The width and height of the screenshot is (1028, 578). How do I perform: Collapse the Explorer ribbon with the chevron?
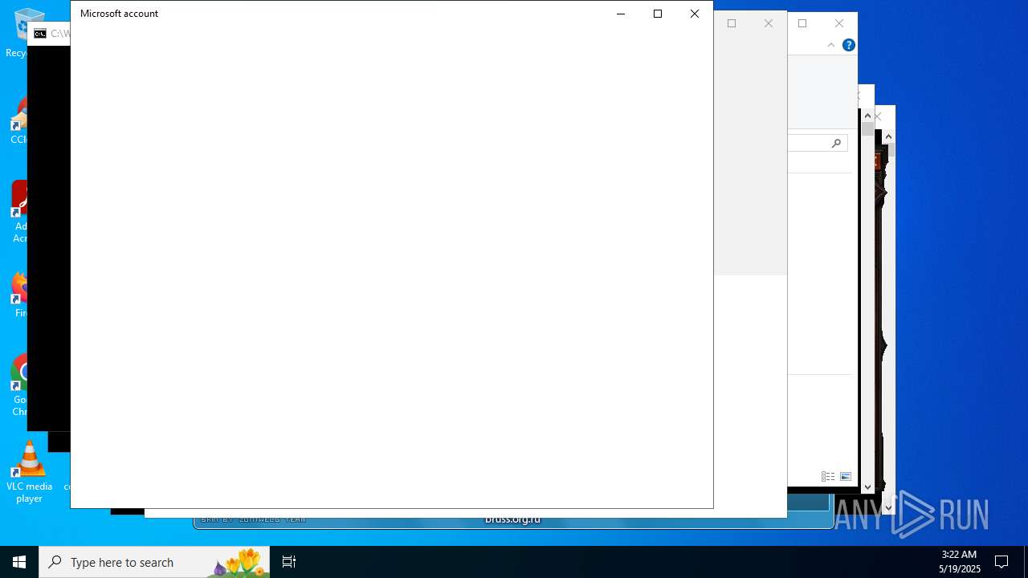coord(830,45)
